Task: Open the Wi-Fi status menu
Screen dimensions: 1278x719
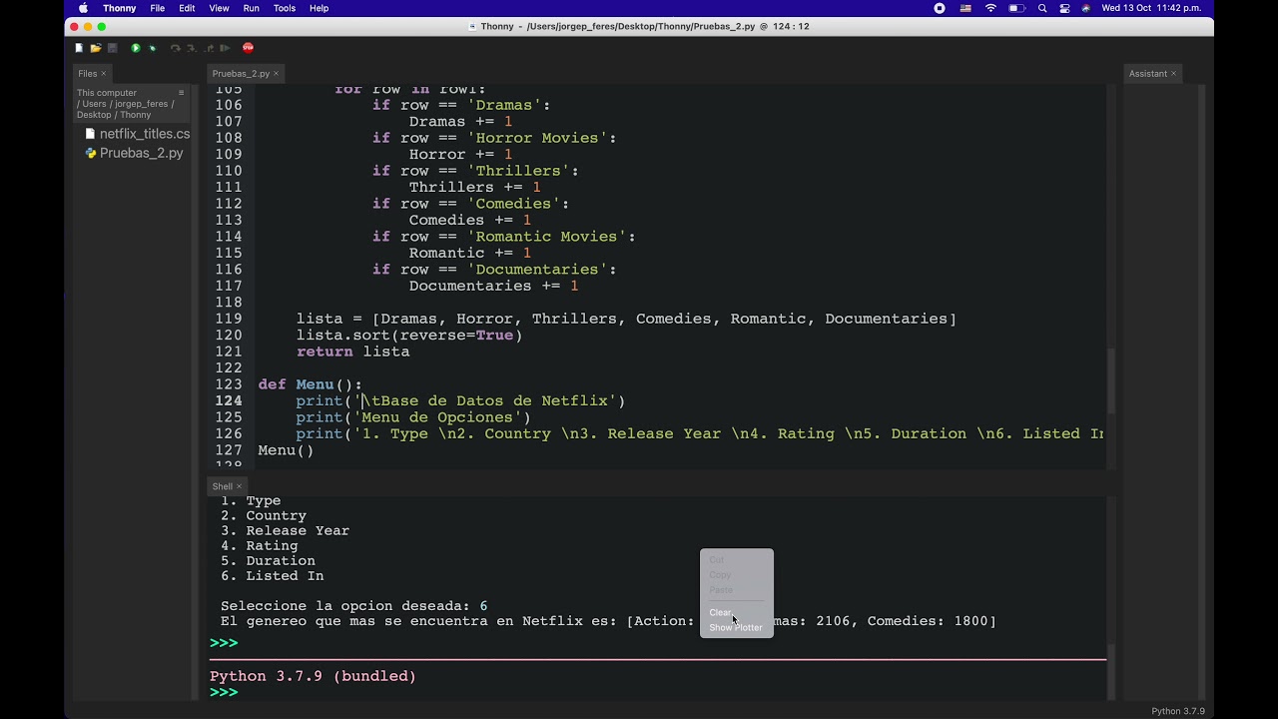Action: pyautogui.click(x=990, y=8)
